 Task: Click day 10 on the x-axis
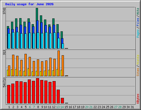pos(45,107)
